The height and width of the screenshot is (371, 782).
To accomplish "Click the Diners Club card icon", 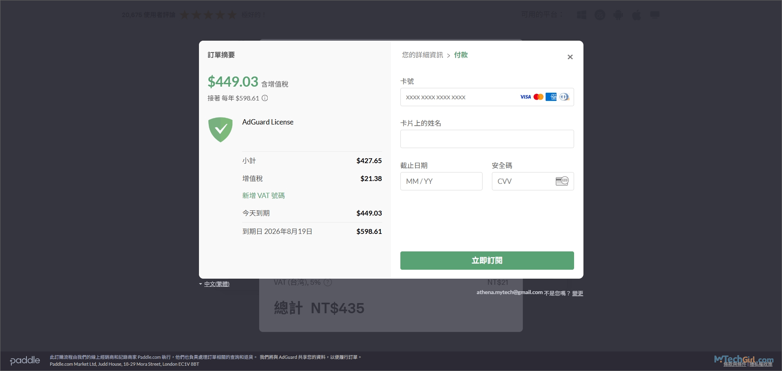I will (564, 97).
